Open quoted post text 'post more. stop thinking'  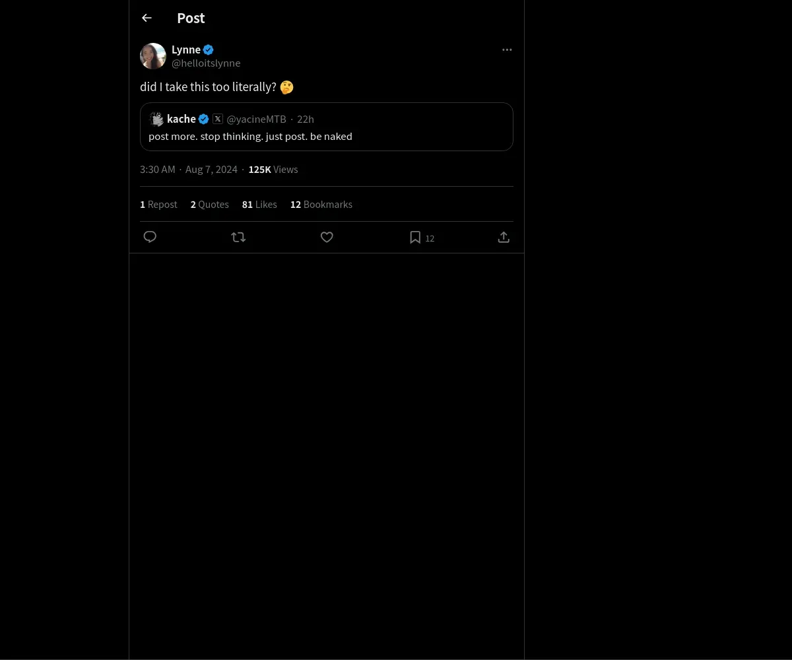click(x=250, y=137)
